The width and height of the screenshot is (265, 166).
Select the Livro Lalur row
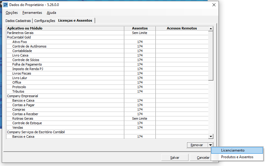click(x=107, y=78)
